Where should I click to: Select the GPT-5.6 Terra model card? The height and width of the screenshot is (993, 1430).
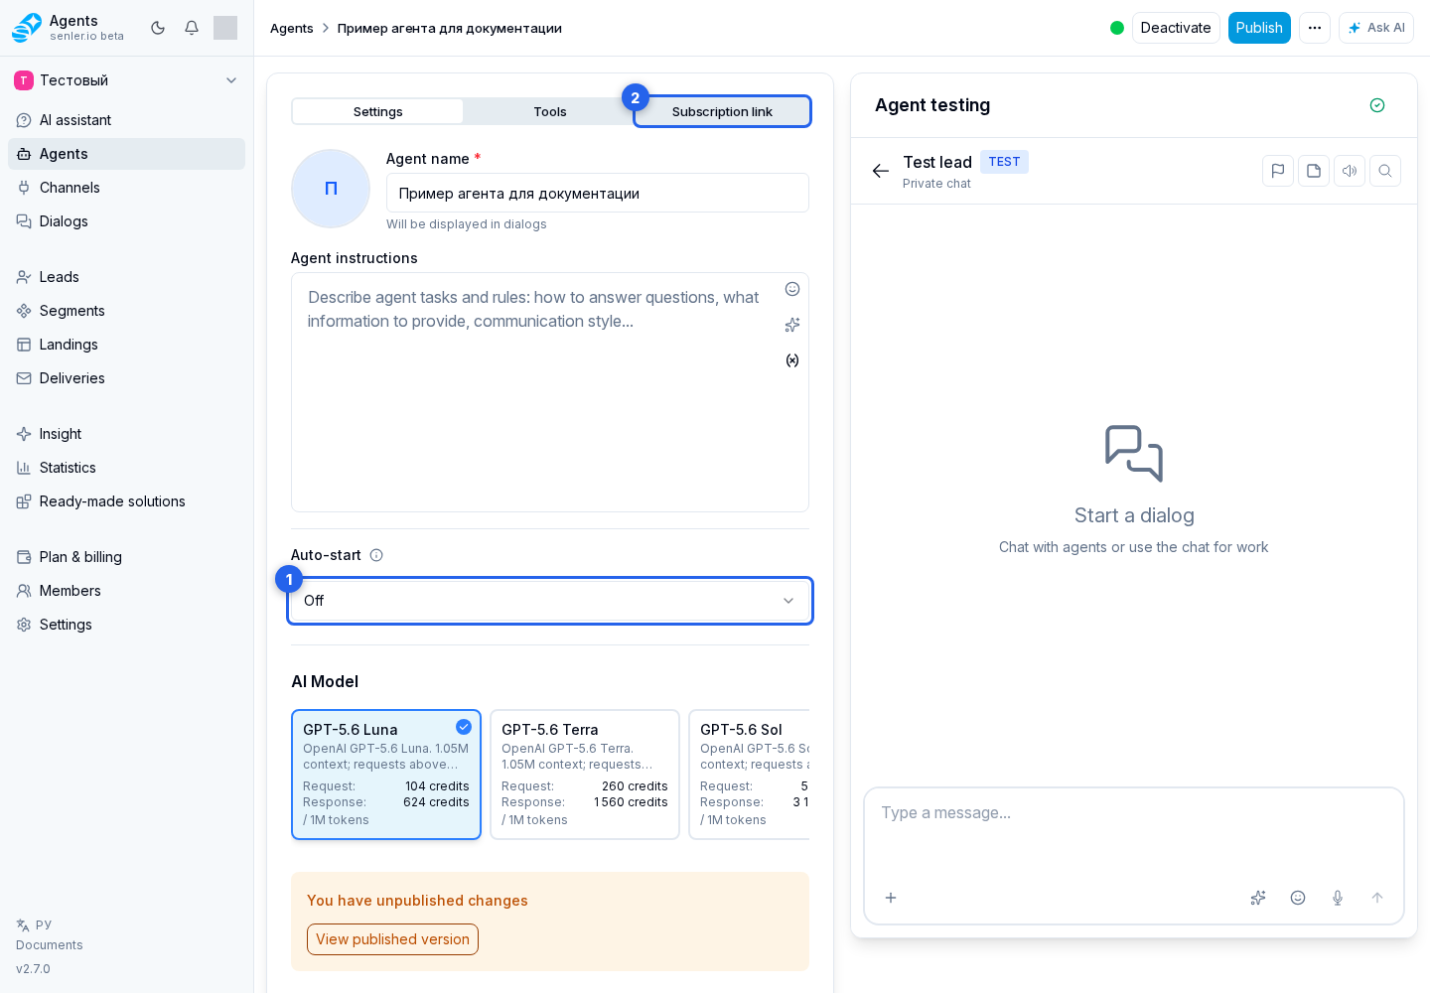(585, 775)
